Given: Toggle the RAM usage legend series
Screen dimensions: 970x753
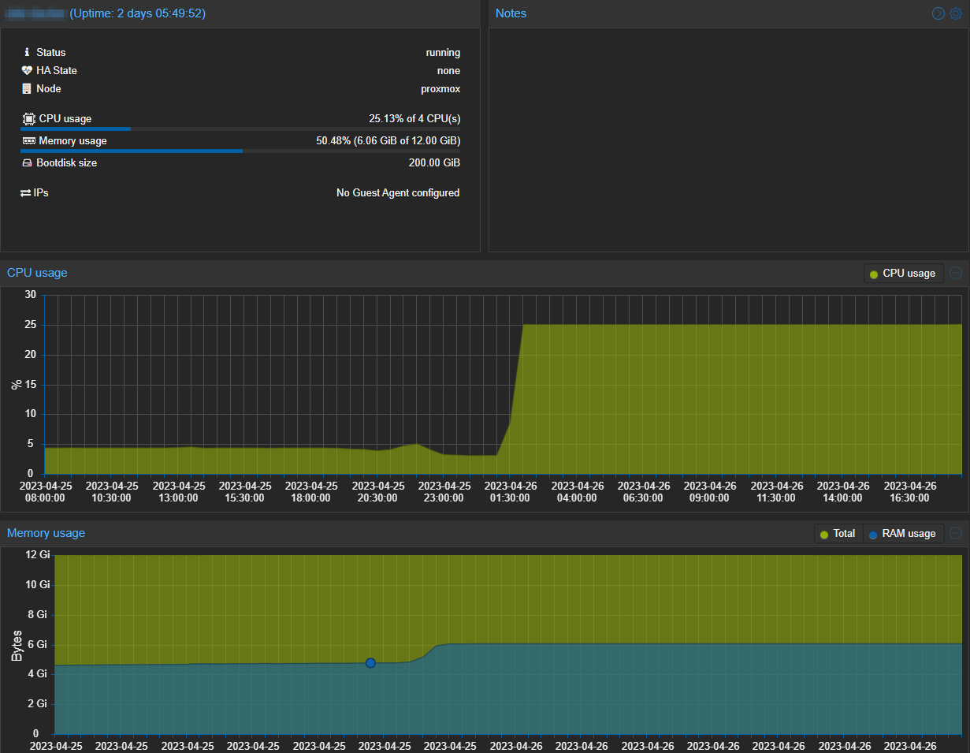Looking at the screenshot, I should [903, 534].
